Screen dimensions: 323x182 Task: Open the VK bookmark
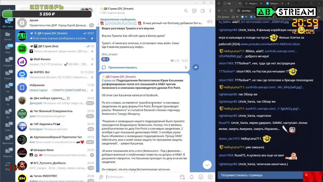(x=244, y=17)
